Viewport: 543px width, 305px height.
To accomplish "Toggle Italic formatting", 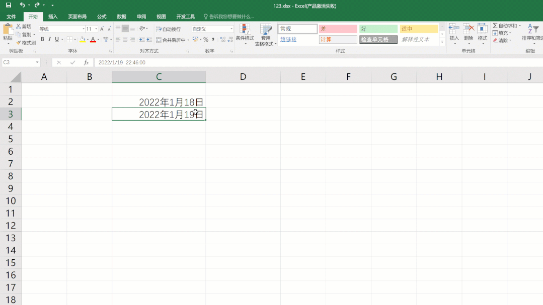I will click(x=49, y=39).
